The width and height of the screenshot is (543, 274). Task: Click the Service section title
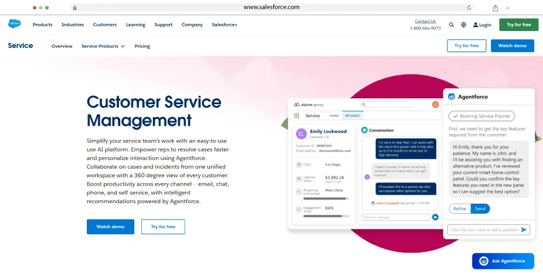point(21,45)
